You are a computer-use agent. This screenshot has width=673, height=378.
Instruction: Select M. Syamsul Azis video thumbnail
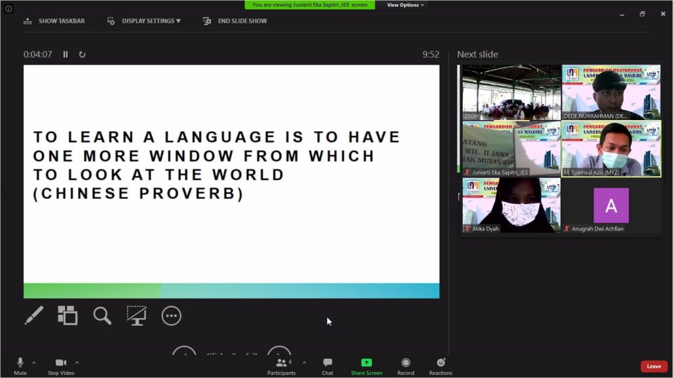[611, 149]
